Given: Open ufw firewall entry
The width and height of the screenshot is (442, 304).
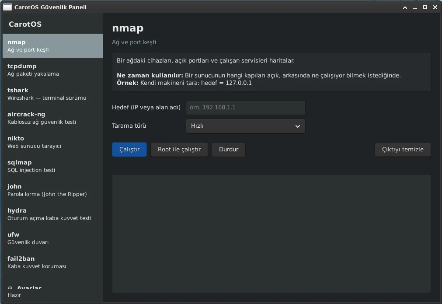Looking at the screenshot, I should (52, 238).
